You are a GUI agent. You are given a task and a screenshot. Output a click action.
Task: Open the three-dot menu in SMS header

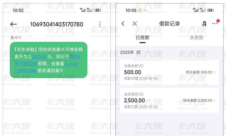(100, 24)
